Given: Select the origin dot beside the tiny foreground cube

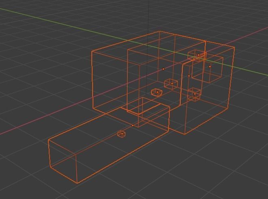Looking at the screenshot, I should tap(133, 125).
